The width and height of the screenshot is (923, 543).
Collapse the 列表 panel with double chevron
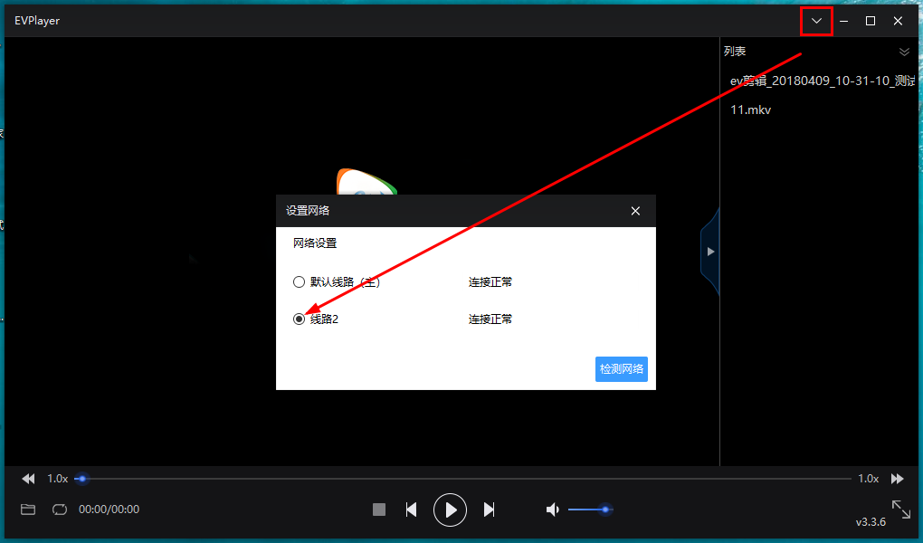pyautogui.click(x=903, y=52)
